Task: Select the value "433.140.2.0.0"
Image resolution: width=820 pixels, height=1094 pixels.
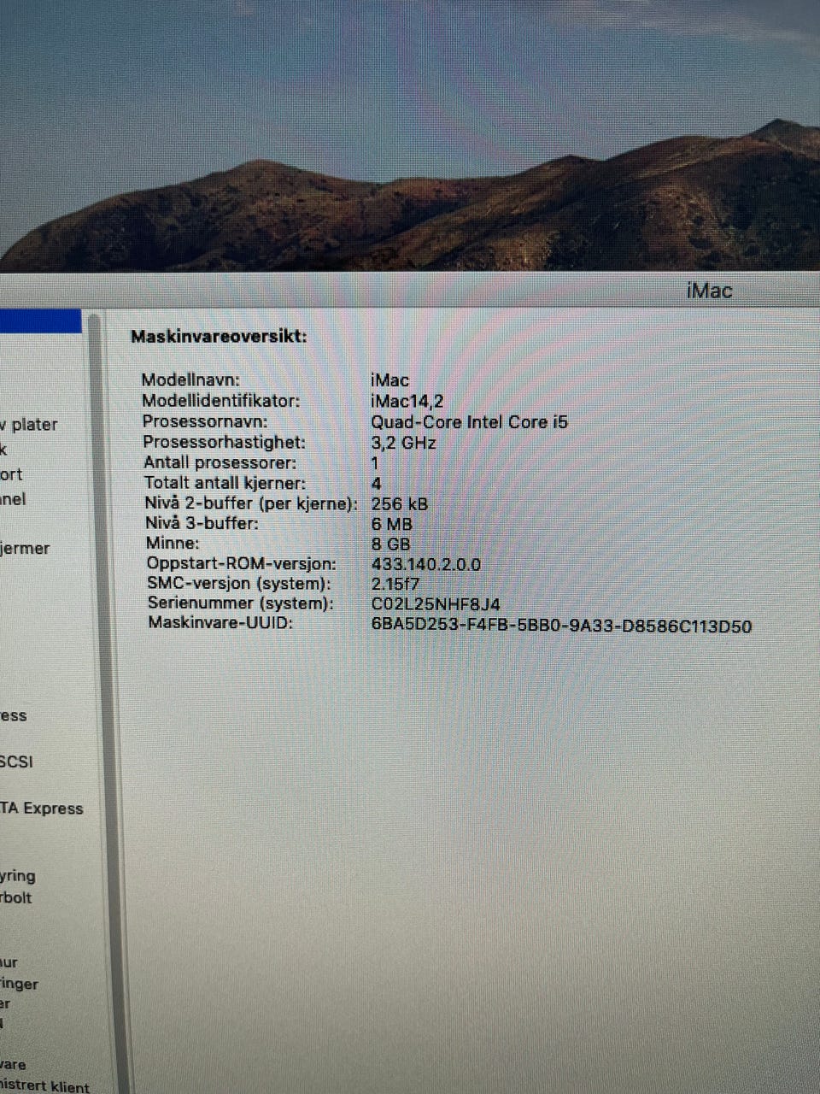Action: (x=426, y=564)
